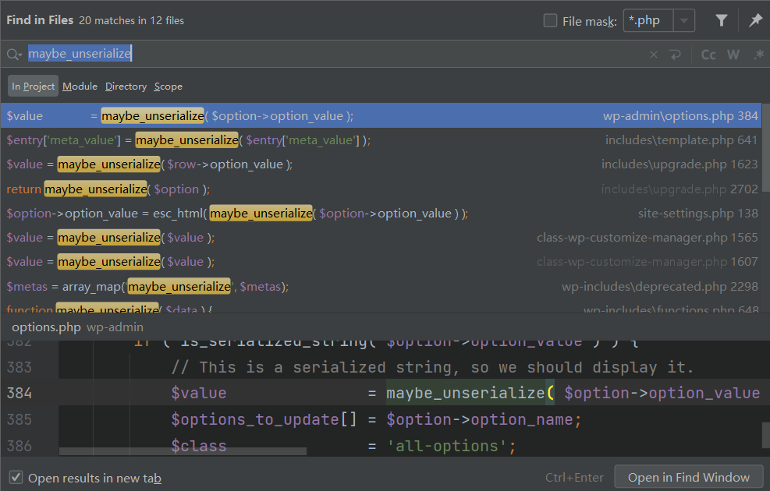Image resolution: width=770 pixels, height=491 pixels.
Task: Switch to the Scope tab
Action: click(168, 87)
